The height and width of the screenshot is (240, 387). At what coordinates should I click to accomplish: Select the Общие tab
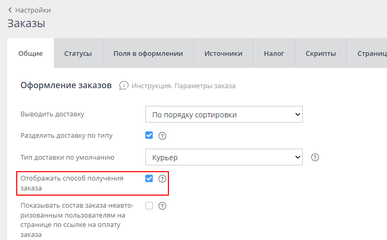click(30, 53)
